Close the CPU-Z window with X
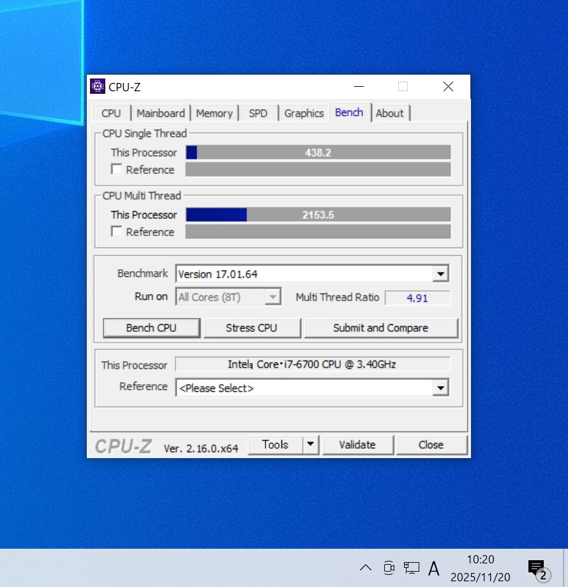This screenshot has height=587, width=568. 448,87
